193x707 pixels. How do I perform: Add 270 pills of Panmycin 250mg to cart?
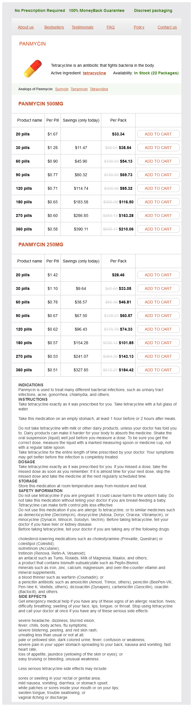click(158, 356)
